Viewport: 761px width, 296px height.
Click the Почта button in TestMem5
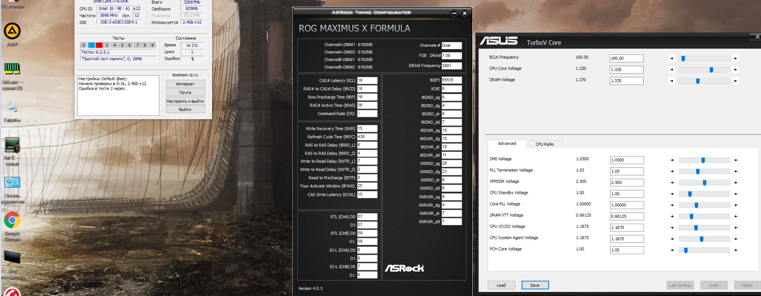[185, 92]
